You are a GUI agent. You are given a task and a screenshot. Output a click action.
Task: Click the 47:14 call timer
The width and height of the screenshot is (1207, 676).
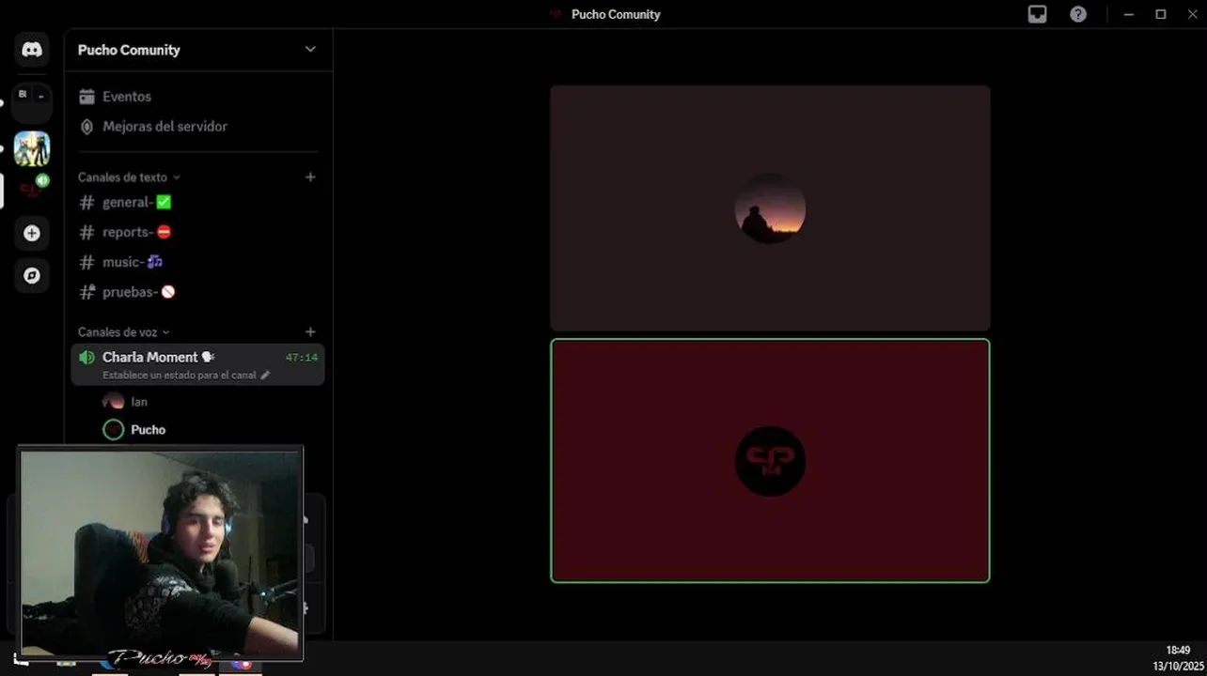pyautogui.click(x=301, y=358)
